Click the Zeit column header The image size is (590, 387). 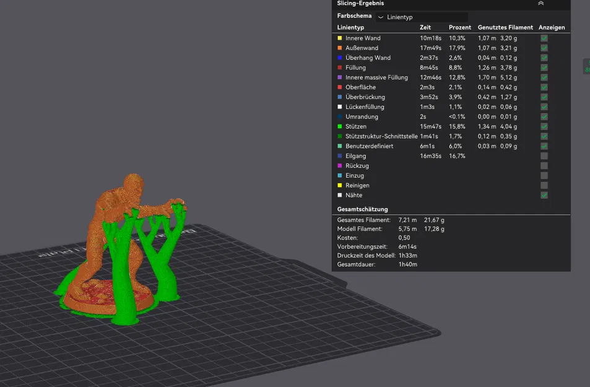(x=425, y=27)
